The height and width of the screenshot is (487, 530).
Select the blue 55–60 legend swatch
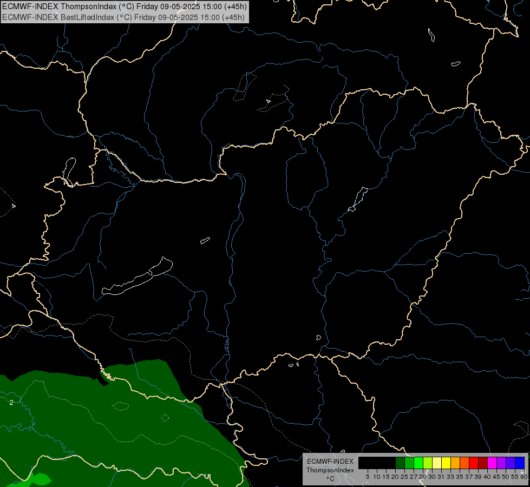click(520, 463)
